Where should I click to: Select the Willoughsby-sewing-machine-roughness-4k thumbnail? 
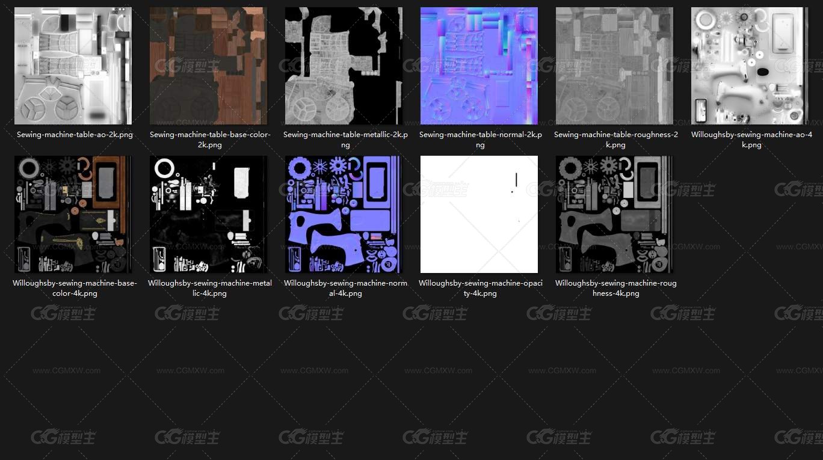615,215
